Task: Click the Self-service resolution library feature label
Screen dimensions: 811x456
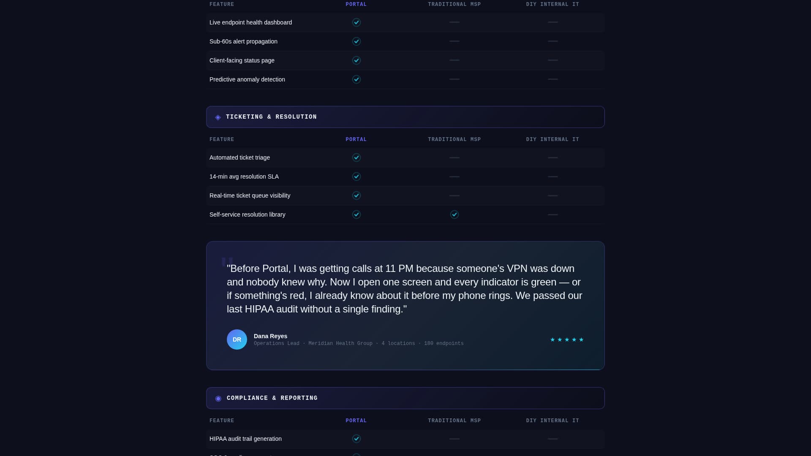Action: (x=247, y=214)
